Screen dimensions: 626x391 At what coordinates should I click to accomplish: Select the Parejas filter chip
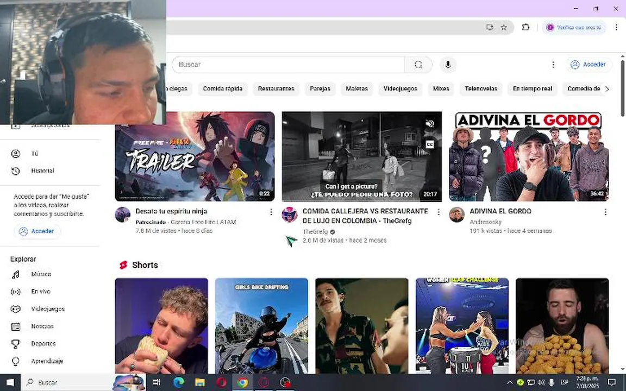(x=320, y=89)
